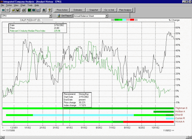Expand the Annual Balance Sheet dropdown arrow
The height and width of the screenshot is (139, 192).
pyautogui.click(x=107, y=16)
